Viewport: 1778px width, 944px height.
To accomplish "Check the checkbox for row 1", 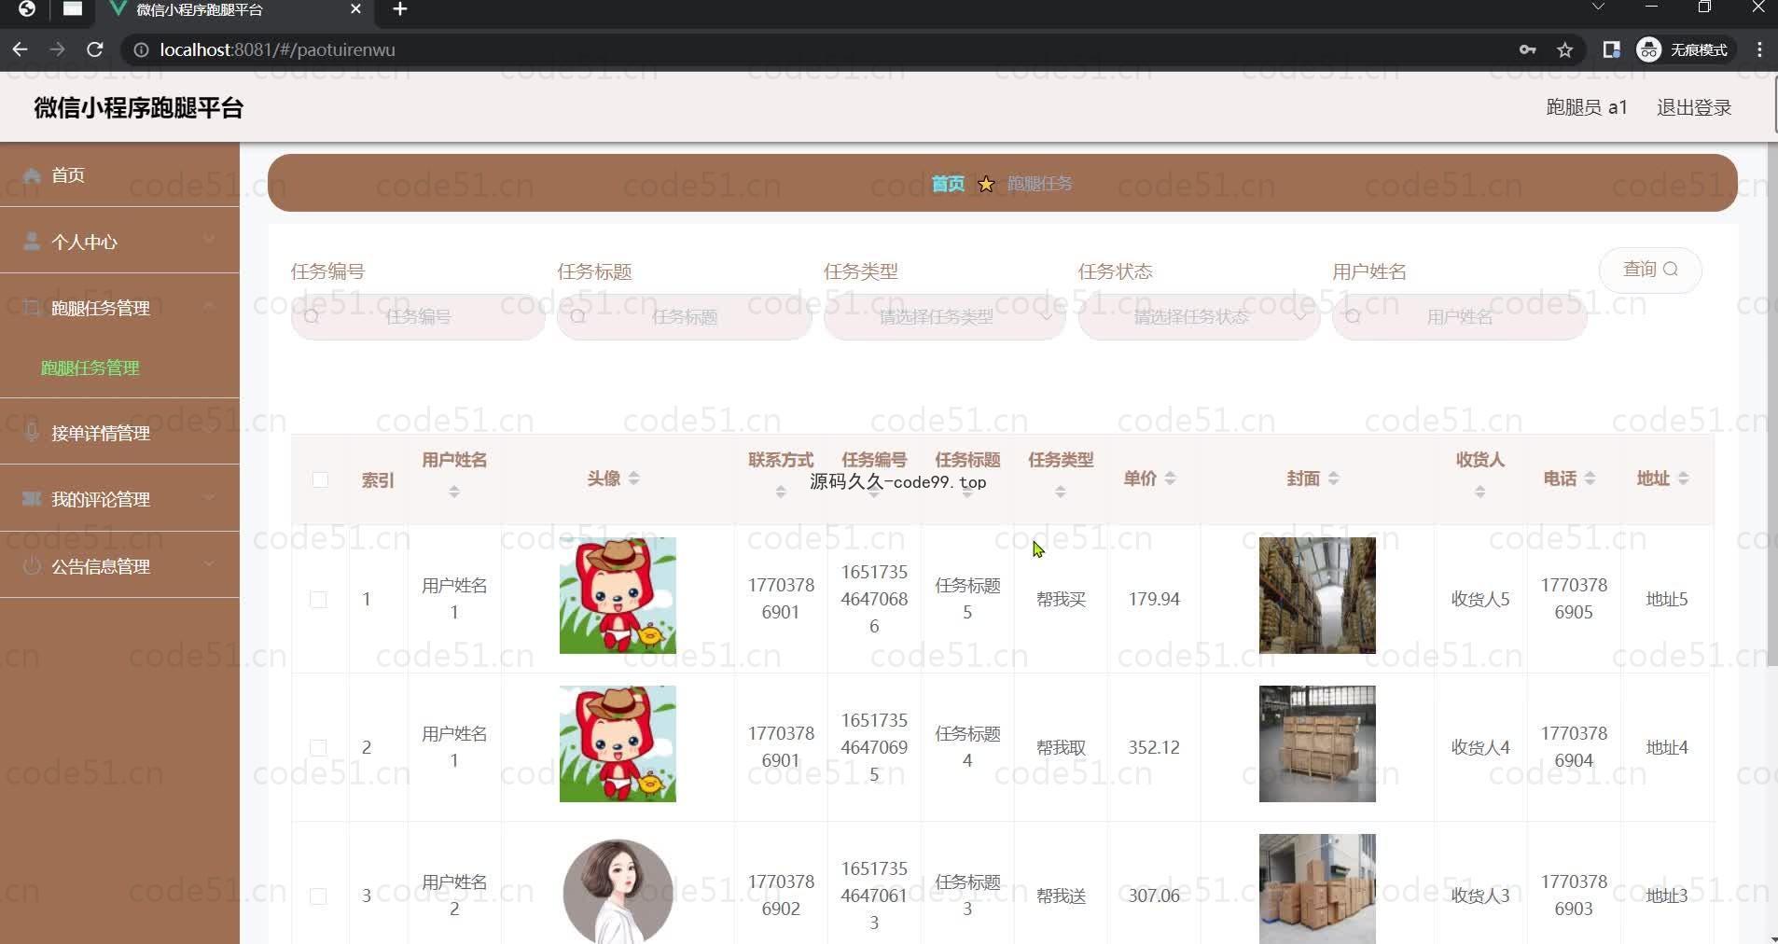I will (x=318, y=600).
